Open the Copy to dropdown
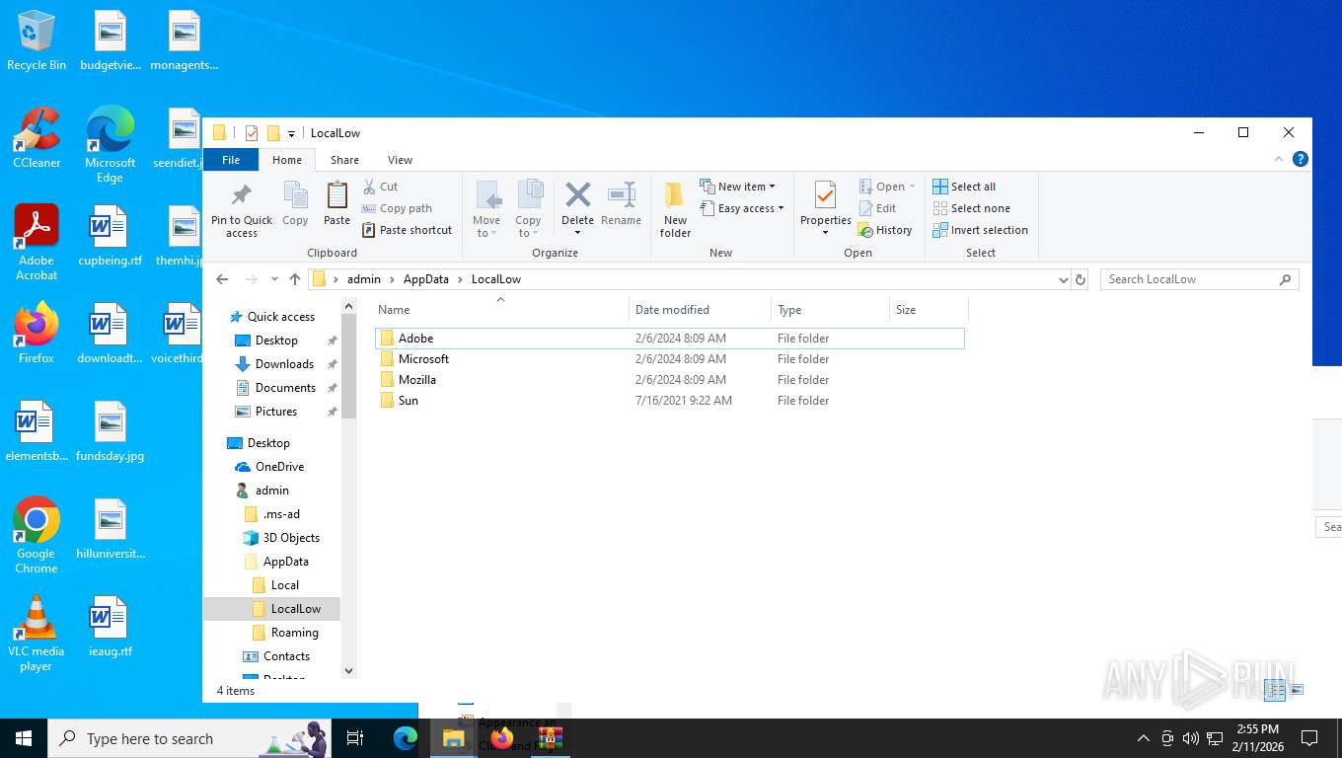Viewport: 1342px width, 758px height. click(528, 209)
